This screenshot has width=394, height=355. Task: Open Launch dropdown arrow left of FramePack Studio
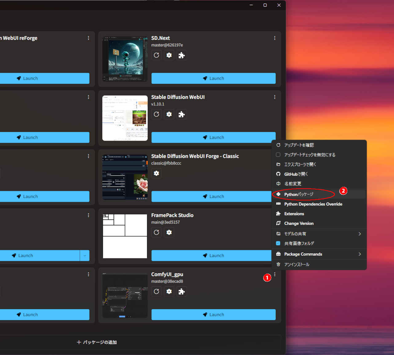point(85,255)
